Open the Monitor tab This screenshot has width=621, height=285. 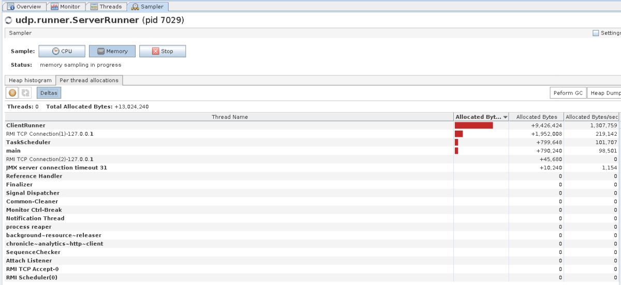tap(66, 7)
